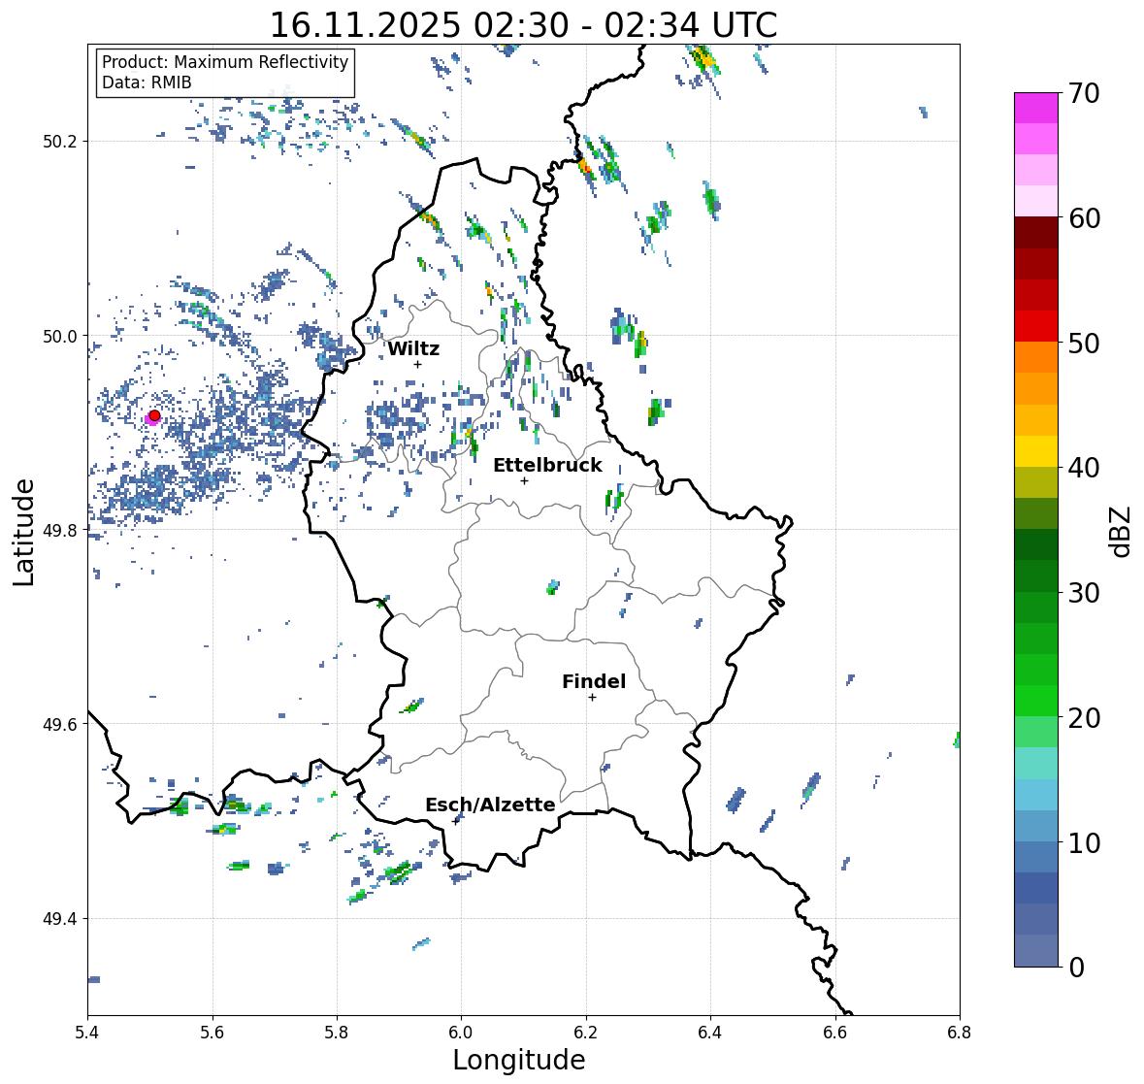The image size is (1144, 1084).
Task: Click the latitude tick 50.2
Action: pyautogui.click(x=60, y=142)
